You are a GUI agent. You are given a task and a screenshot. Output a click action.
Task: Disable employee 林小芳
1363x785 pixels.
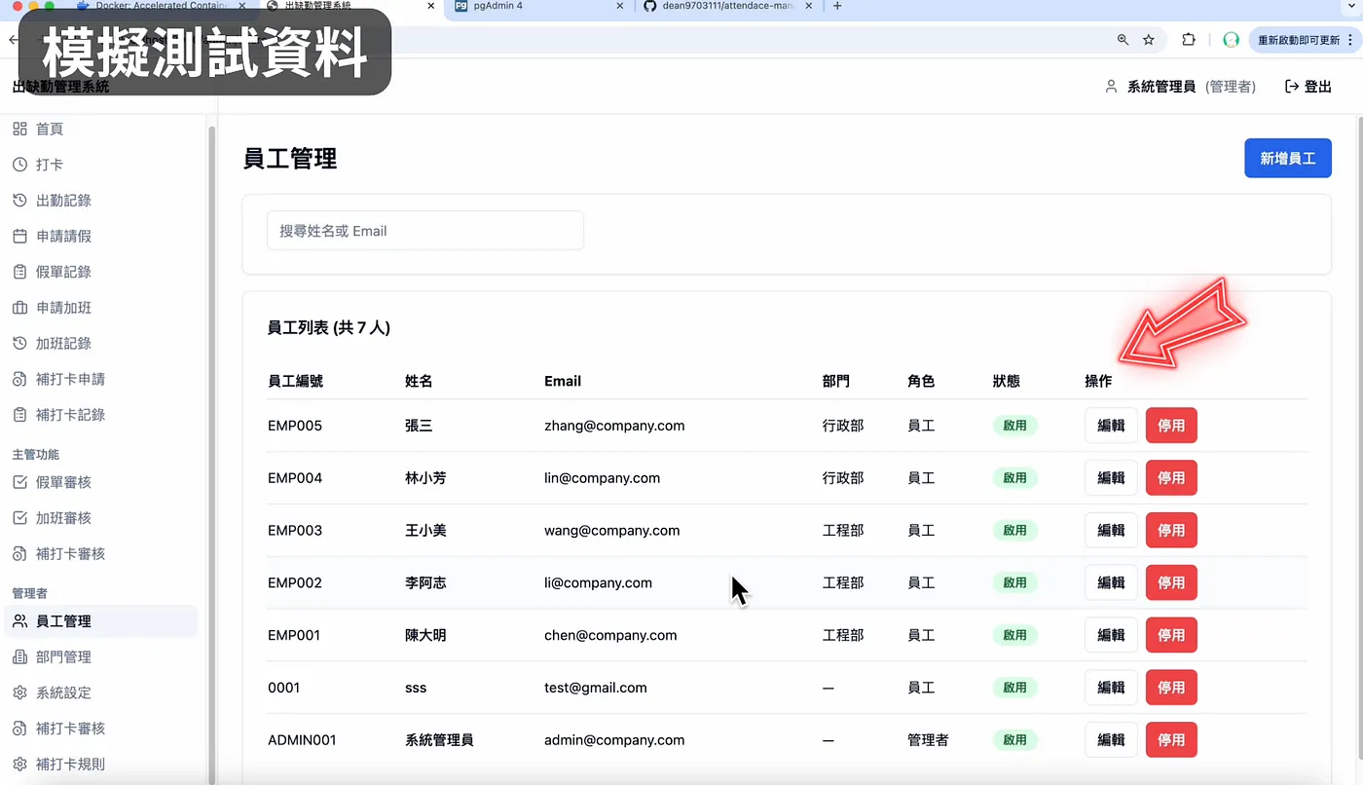tap(1171, 478)
